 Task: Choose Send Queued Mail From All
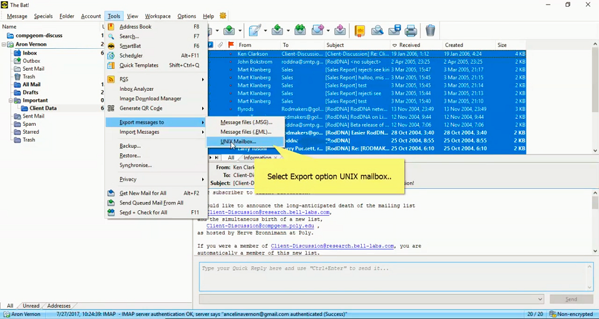point(156,203)
